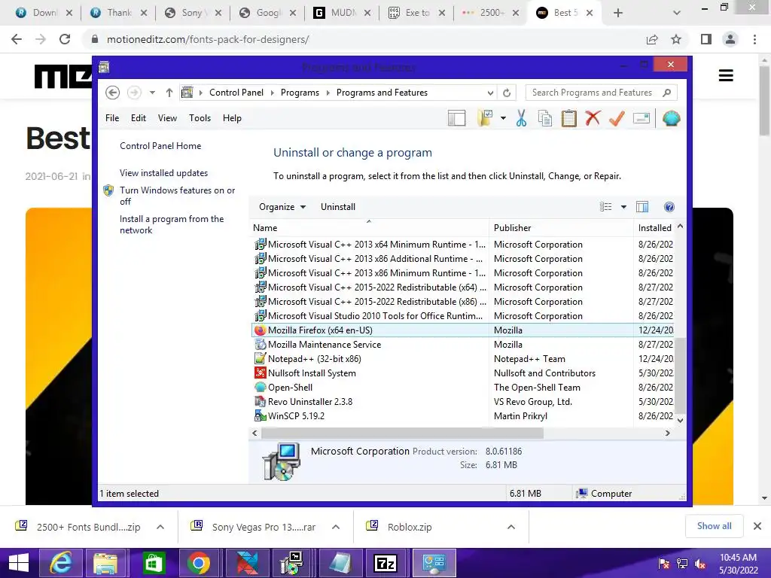
Task: Open the recent locations dropdown arrow
Action: tap(152, 93)
